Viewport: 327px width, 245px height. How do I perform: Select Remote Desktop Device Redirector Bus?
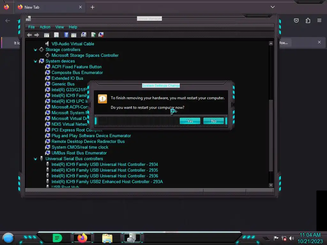88,141
